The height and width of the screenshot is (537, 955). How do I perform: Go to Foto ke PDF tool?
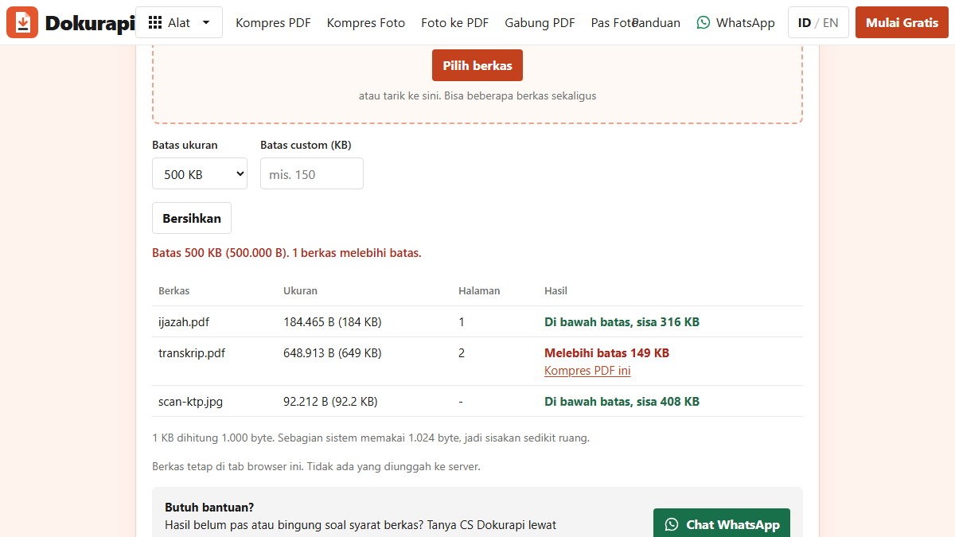coord(455,23)
